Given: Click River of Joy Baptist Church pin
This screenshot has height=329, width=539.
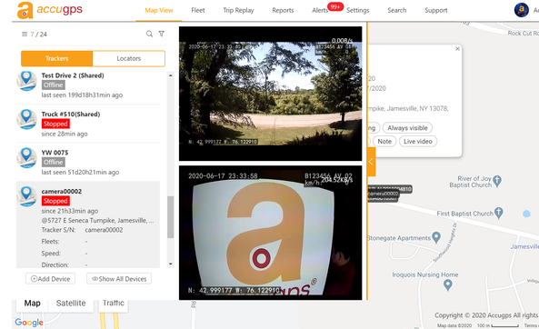Looking at the screenshot, I should (496, 181).
